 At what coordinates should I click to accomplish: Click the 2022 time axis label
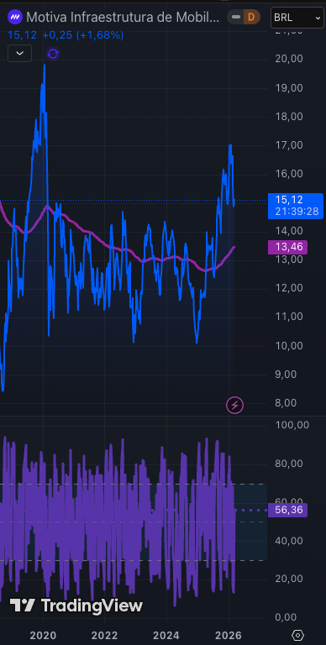click(104, 636)
